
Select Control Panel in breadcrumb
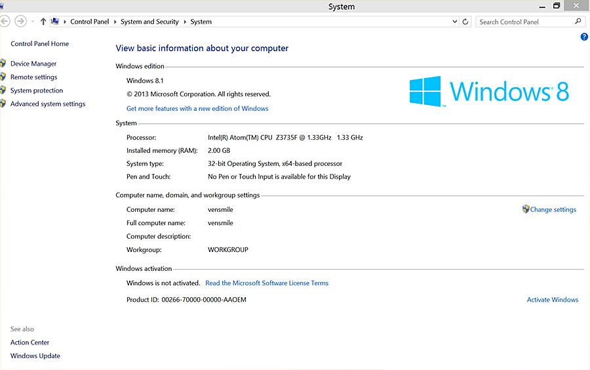(x=90, y=22)
